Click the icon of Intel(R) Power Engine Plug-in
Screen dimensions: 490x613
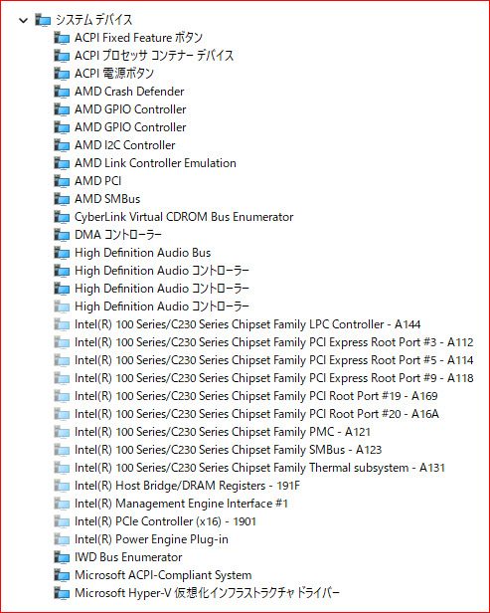pyautogui.click(x=62, y=539)
